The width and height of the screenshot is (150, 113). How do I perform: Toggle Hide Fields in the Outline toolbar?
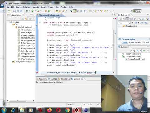click(137, 51)
